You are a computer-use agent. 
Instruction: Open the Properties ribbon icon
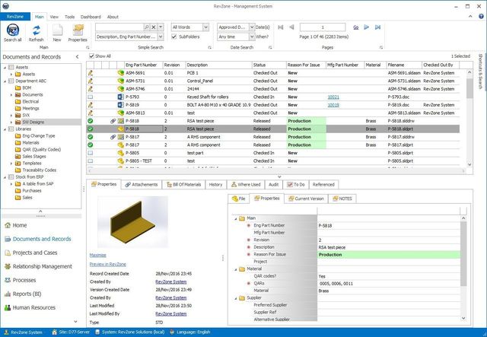coord(78,30)
